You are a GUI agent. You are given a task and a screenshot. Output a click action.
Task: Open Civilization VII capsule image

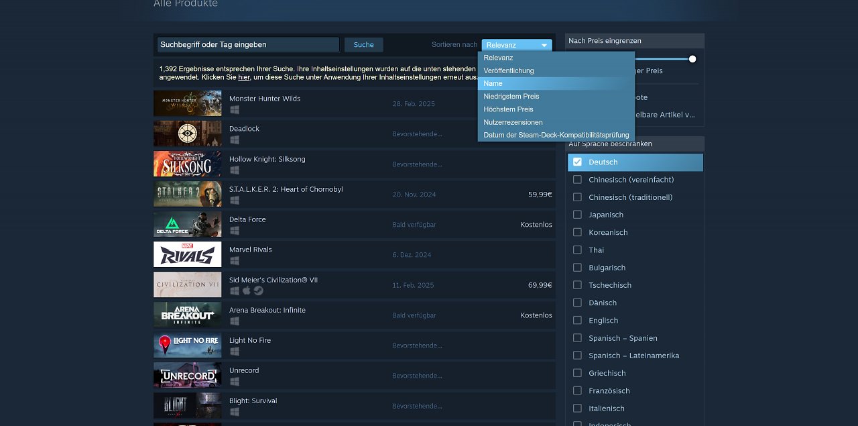187,284
